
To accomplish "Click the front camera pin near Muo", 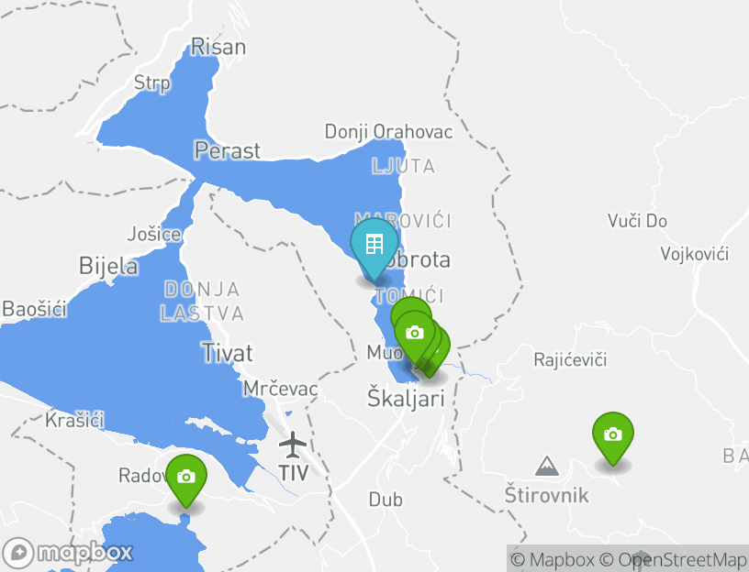I will click(415, 335).
